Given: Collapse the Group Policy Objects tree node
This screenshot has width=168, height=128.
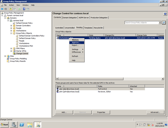Looking at the screenshot, I should tap(11, 33).
